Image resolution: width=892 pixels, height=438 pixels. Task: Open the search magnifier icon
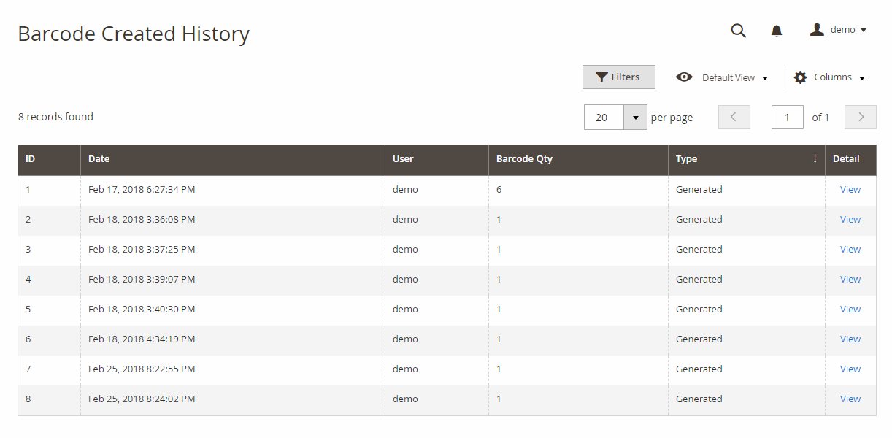[x=738, y=31]
